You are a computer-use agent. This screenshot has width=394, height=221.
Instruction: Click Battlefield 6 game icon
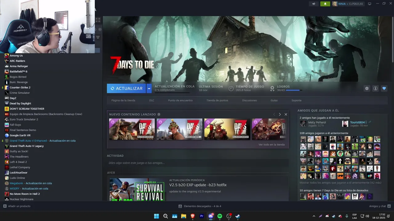(x=7, y=72)
